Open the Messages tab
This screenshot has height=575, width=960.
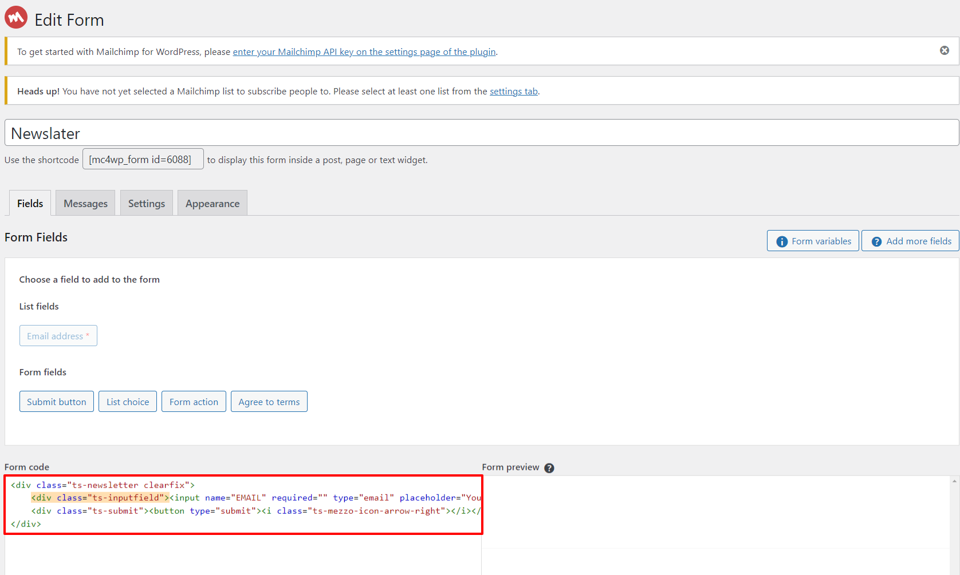[x=85, y=204]
